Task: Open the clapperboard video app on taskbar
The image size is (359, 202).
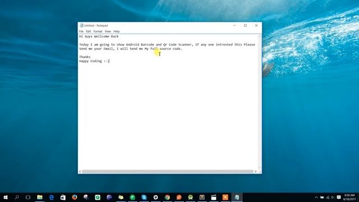Action: click(213, 197)
